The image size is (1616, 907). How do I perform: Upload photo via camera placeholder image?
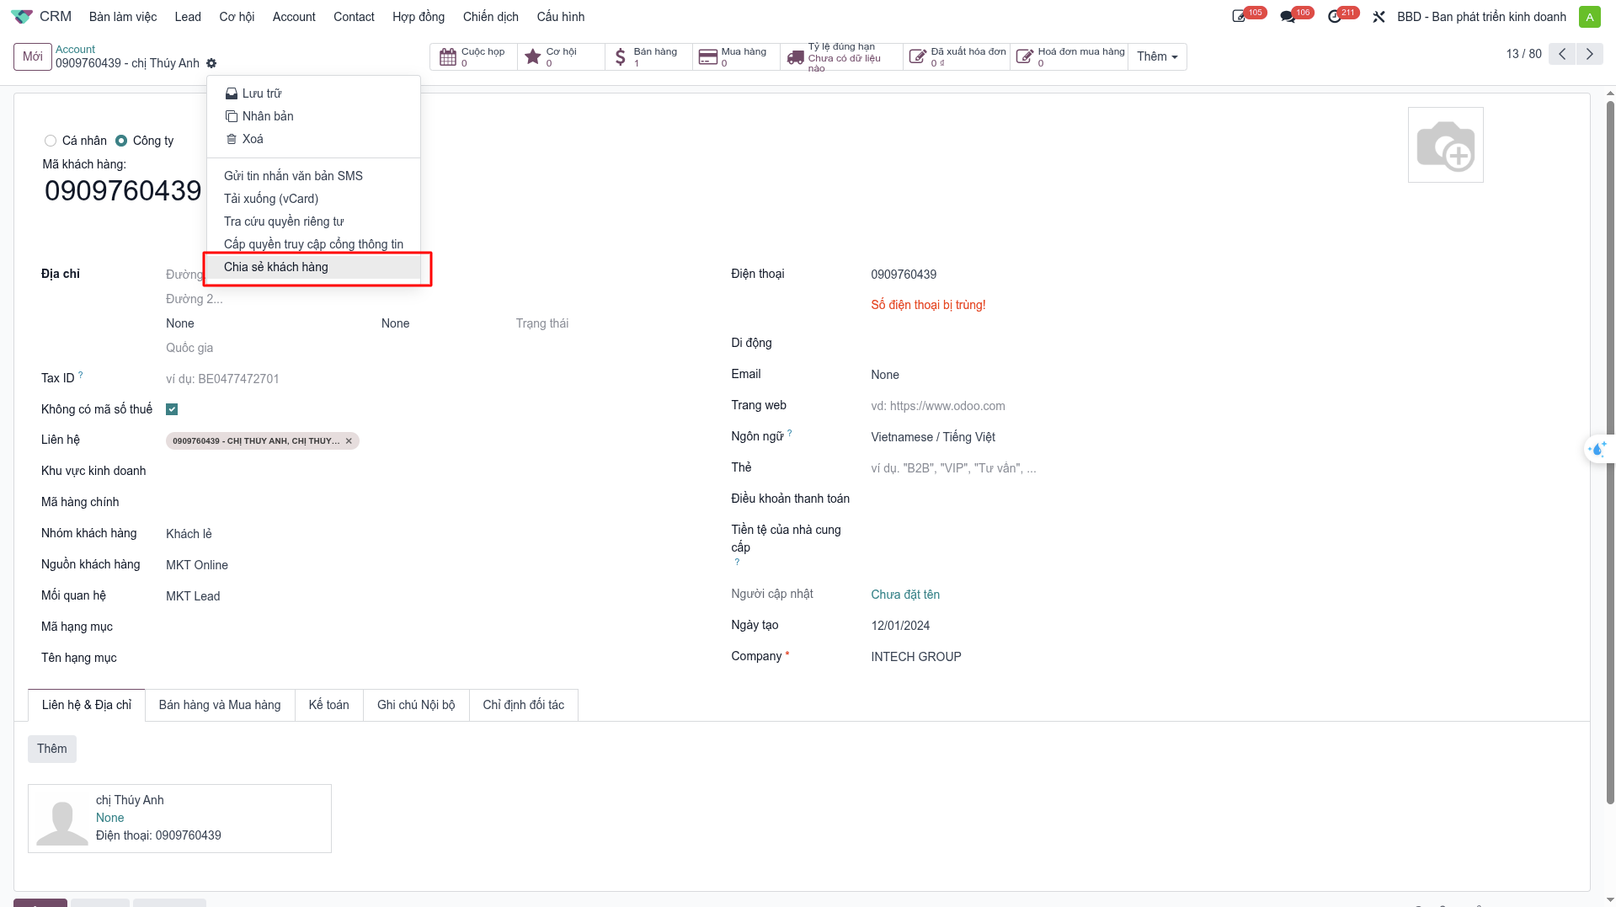tap(1445, 145)
